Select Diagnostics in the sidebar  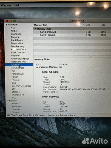pos(17,43)
